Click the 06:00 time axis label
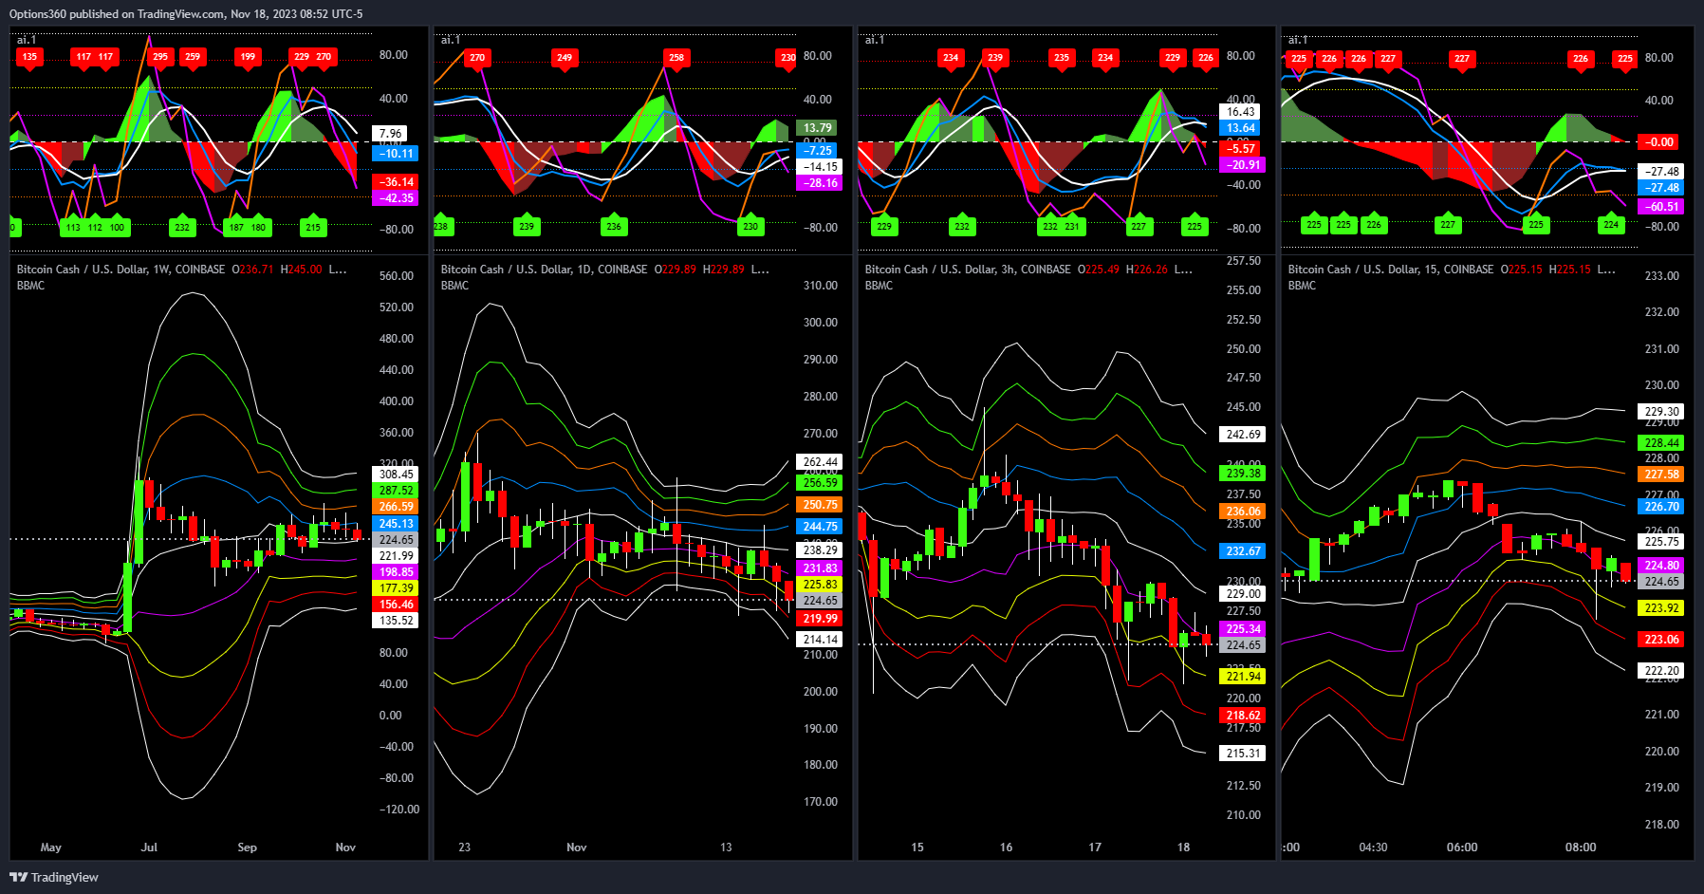Screen dimensions: 1704x894 [1462, 847]
